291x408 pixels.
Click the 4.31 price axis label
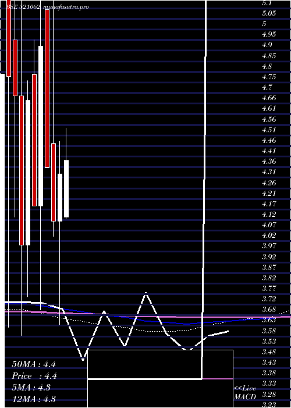point(269,172)
